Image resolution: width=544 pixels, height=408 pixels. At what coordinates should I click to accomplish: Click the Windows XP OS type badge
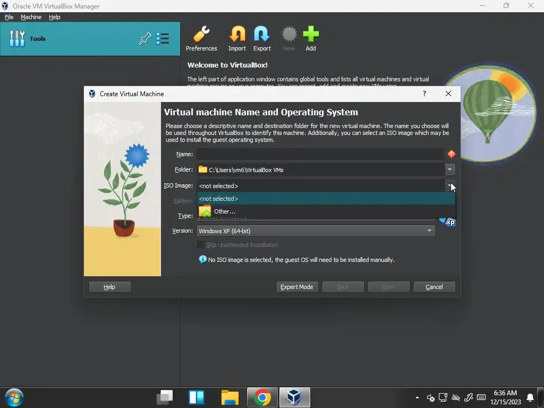coord(447,222)
